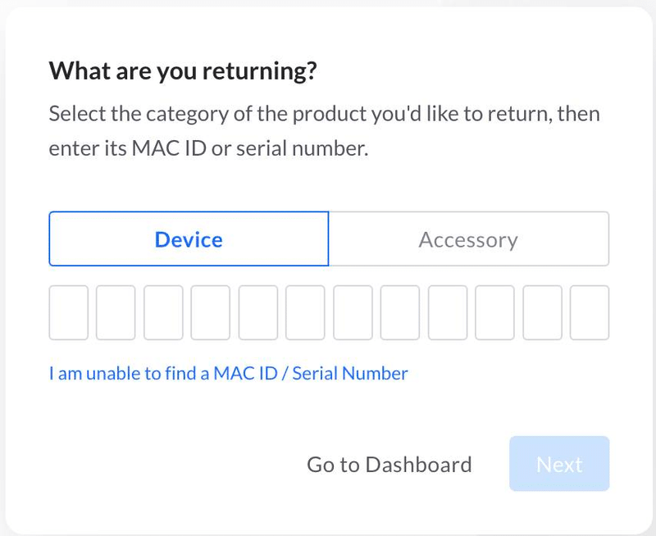Focus the second serial number box

[x=116, y=312]
